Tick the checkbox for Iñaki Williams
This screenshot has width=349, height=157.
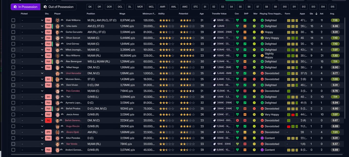13,20
